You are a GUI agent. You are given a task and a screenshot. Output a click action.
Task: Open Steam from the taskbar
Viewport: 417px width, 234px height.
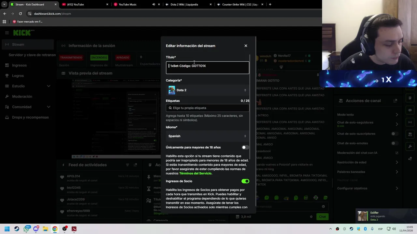pyautogui.click(x=17, y=229)
